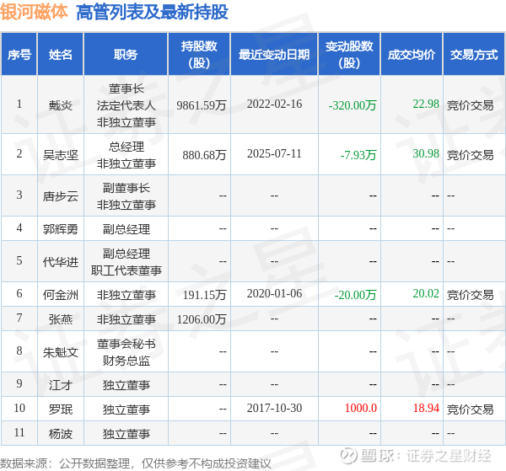
Task: Select the 最近变动日期 column header
Action: tap(274, 54)
